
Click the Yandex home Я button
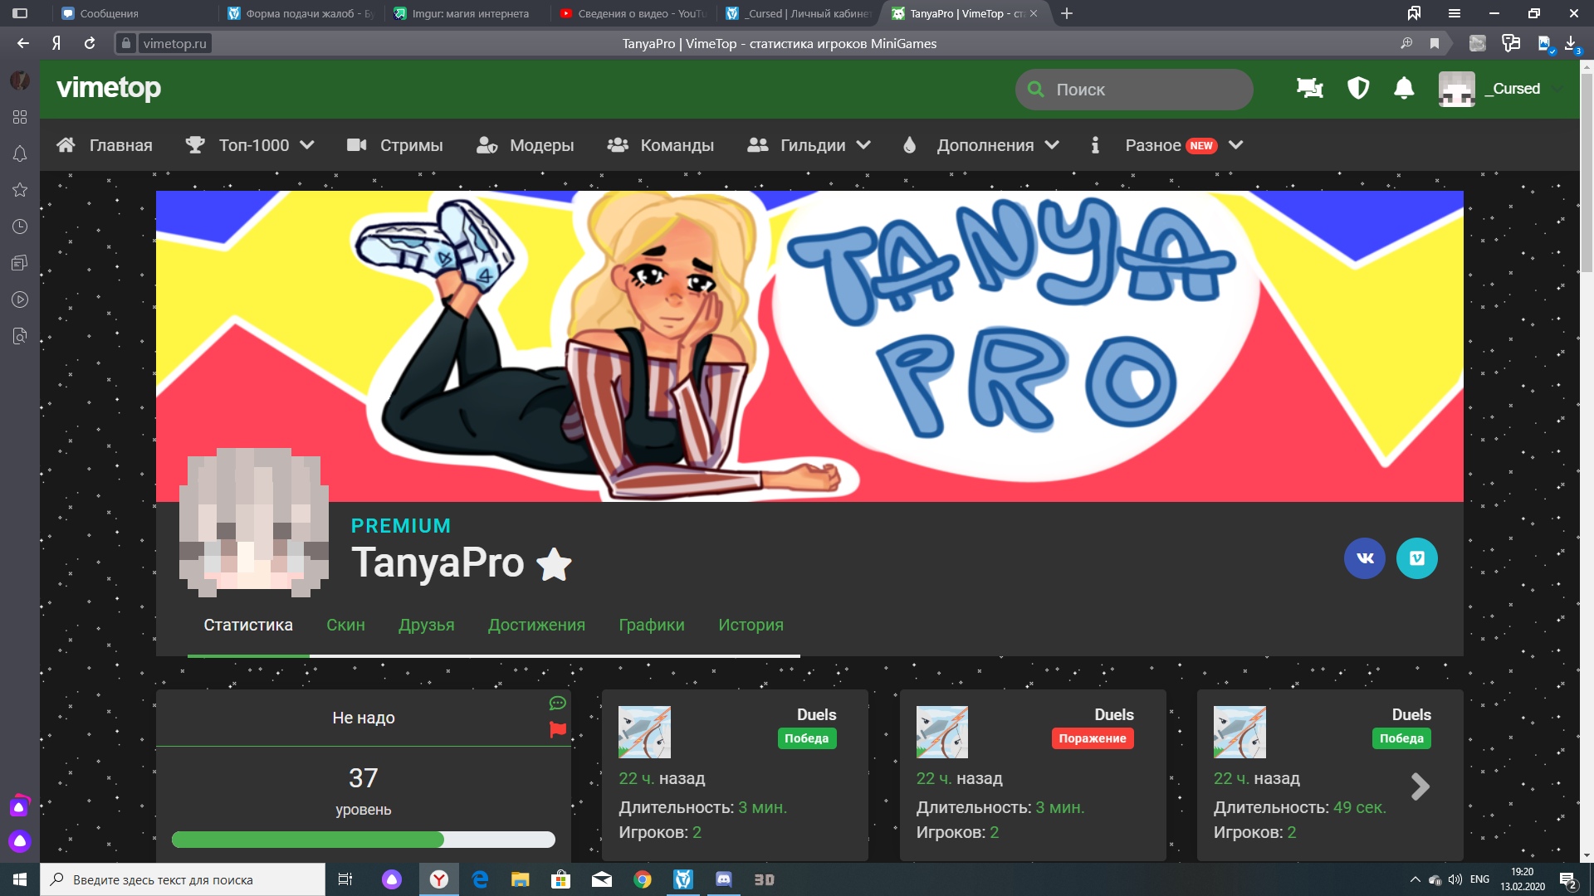[56, 43]
